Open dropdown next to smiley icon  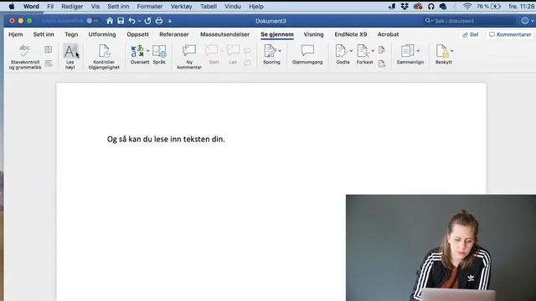533,21
